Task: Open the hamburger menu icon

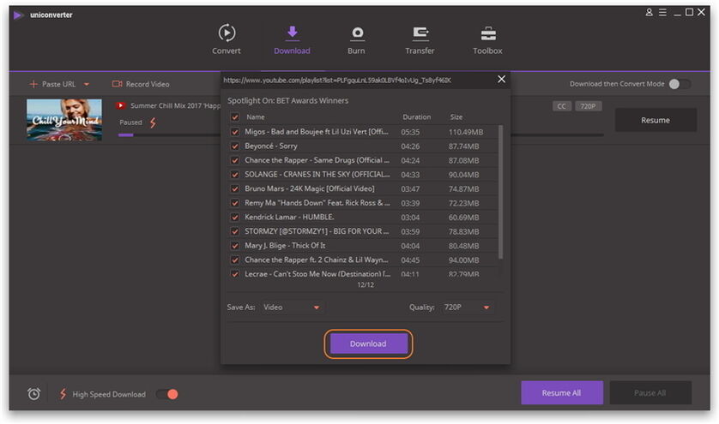Action: [662, 12]
